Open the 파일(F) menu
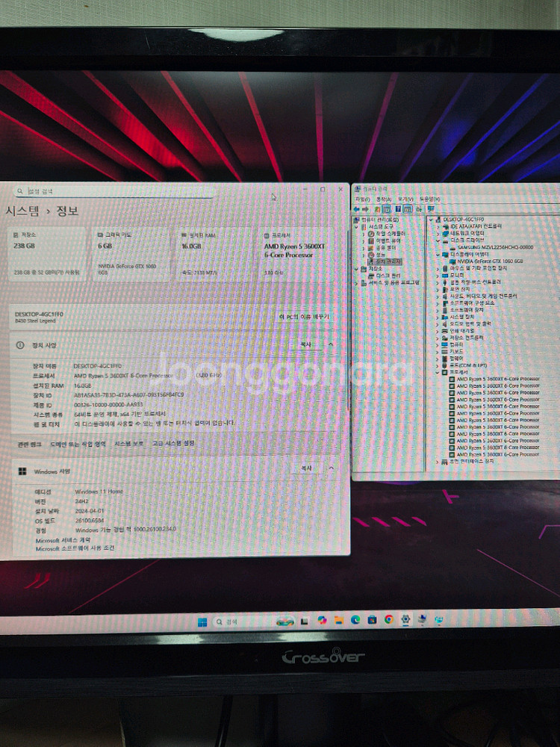560x747 pixels. pos(361,199)
